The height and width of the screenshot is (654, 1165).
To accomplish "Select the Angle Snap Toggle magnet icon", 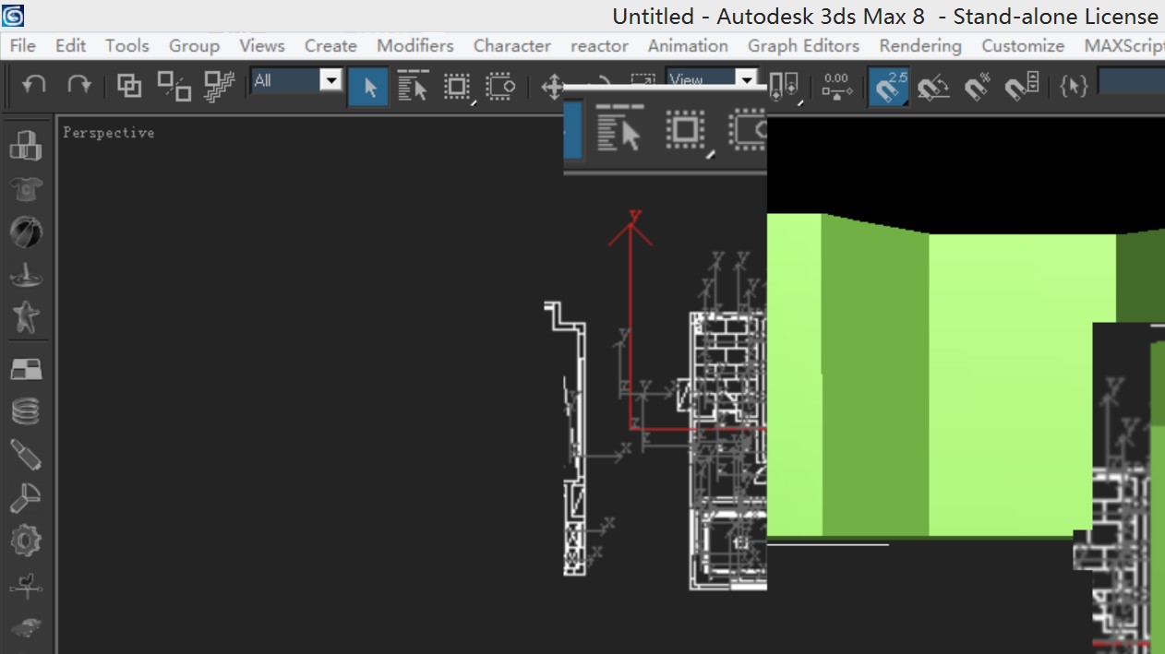I will (933, 85).
